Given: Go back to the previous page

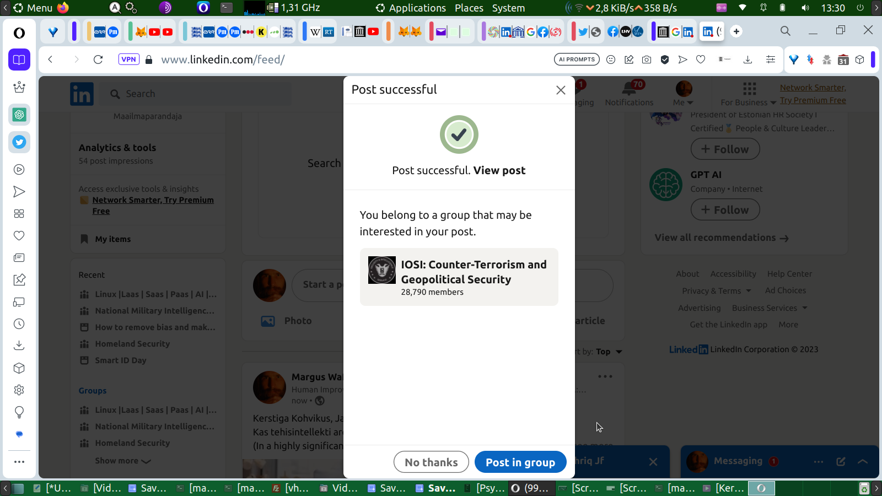Looking at the screenshot, I should tap(50, 60).
